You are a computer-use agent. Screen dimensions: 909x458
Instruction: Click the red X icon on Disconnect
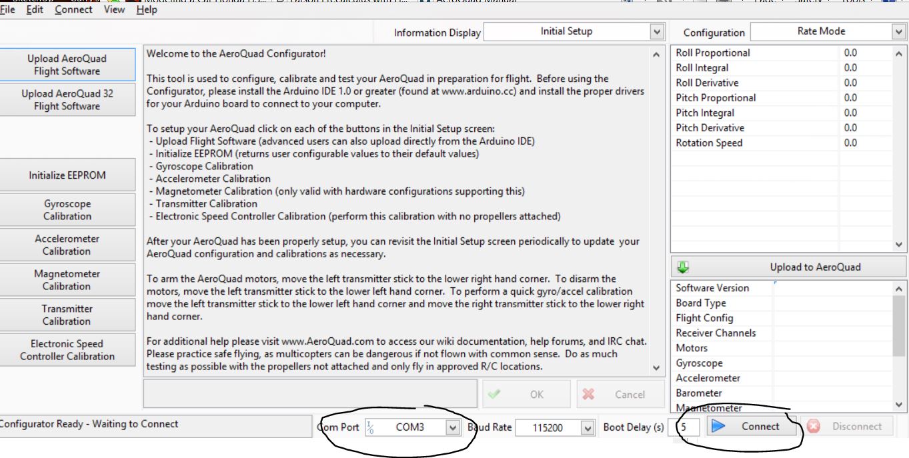coord(814,427)
